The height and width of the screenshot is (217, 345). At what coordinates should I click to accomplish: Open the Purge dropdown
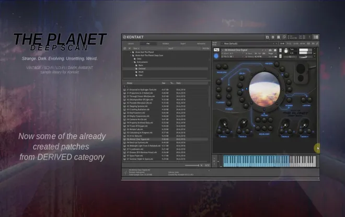pyautogui.click(x=272, y=53)
